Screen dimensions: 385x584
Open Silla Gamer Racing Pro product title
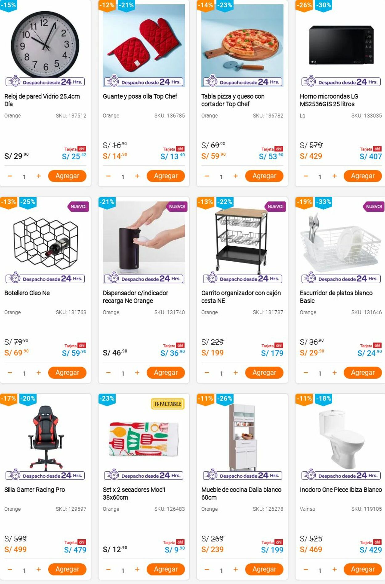tap(34, 489)
